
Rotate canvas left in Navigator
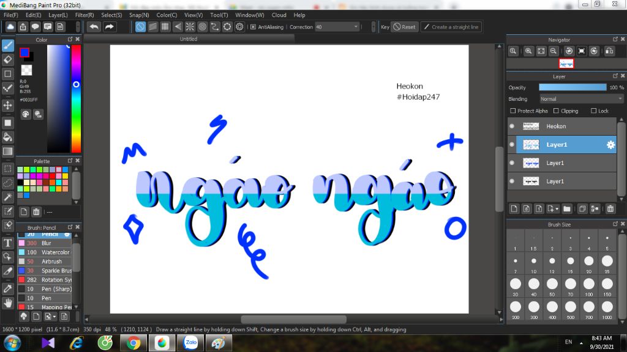coord(569,51)
